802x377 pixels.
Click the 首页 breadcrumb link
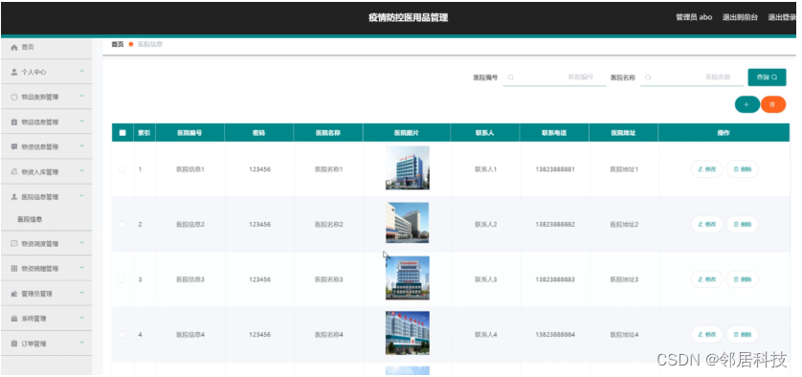118,45
